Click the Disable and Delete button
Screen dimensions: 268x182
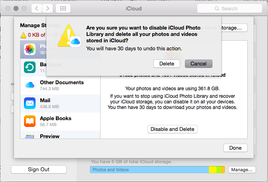(x=173, y=129)
